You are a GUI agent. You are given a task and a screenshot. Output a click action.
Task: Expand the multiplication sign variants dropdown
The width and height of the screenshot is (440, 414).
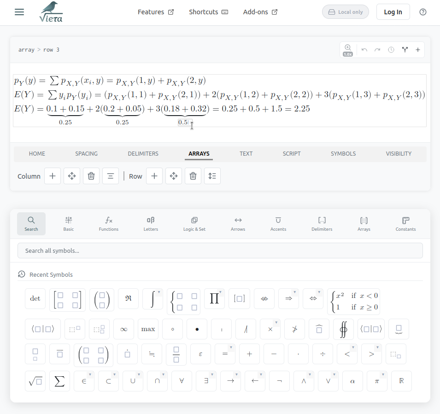point(276,321)
